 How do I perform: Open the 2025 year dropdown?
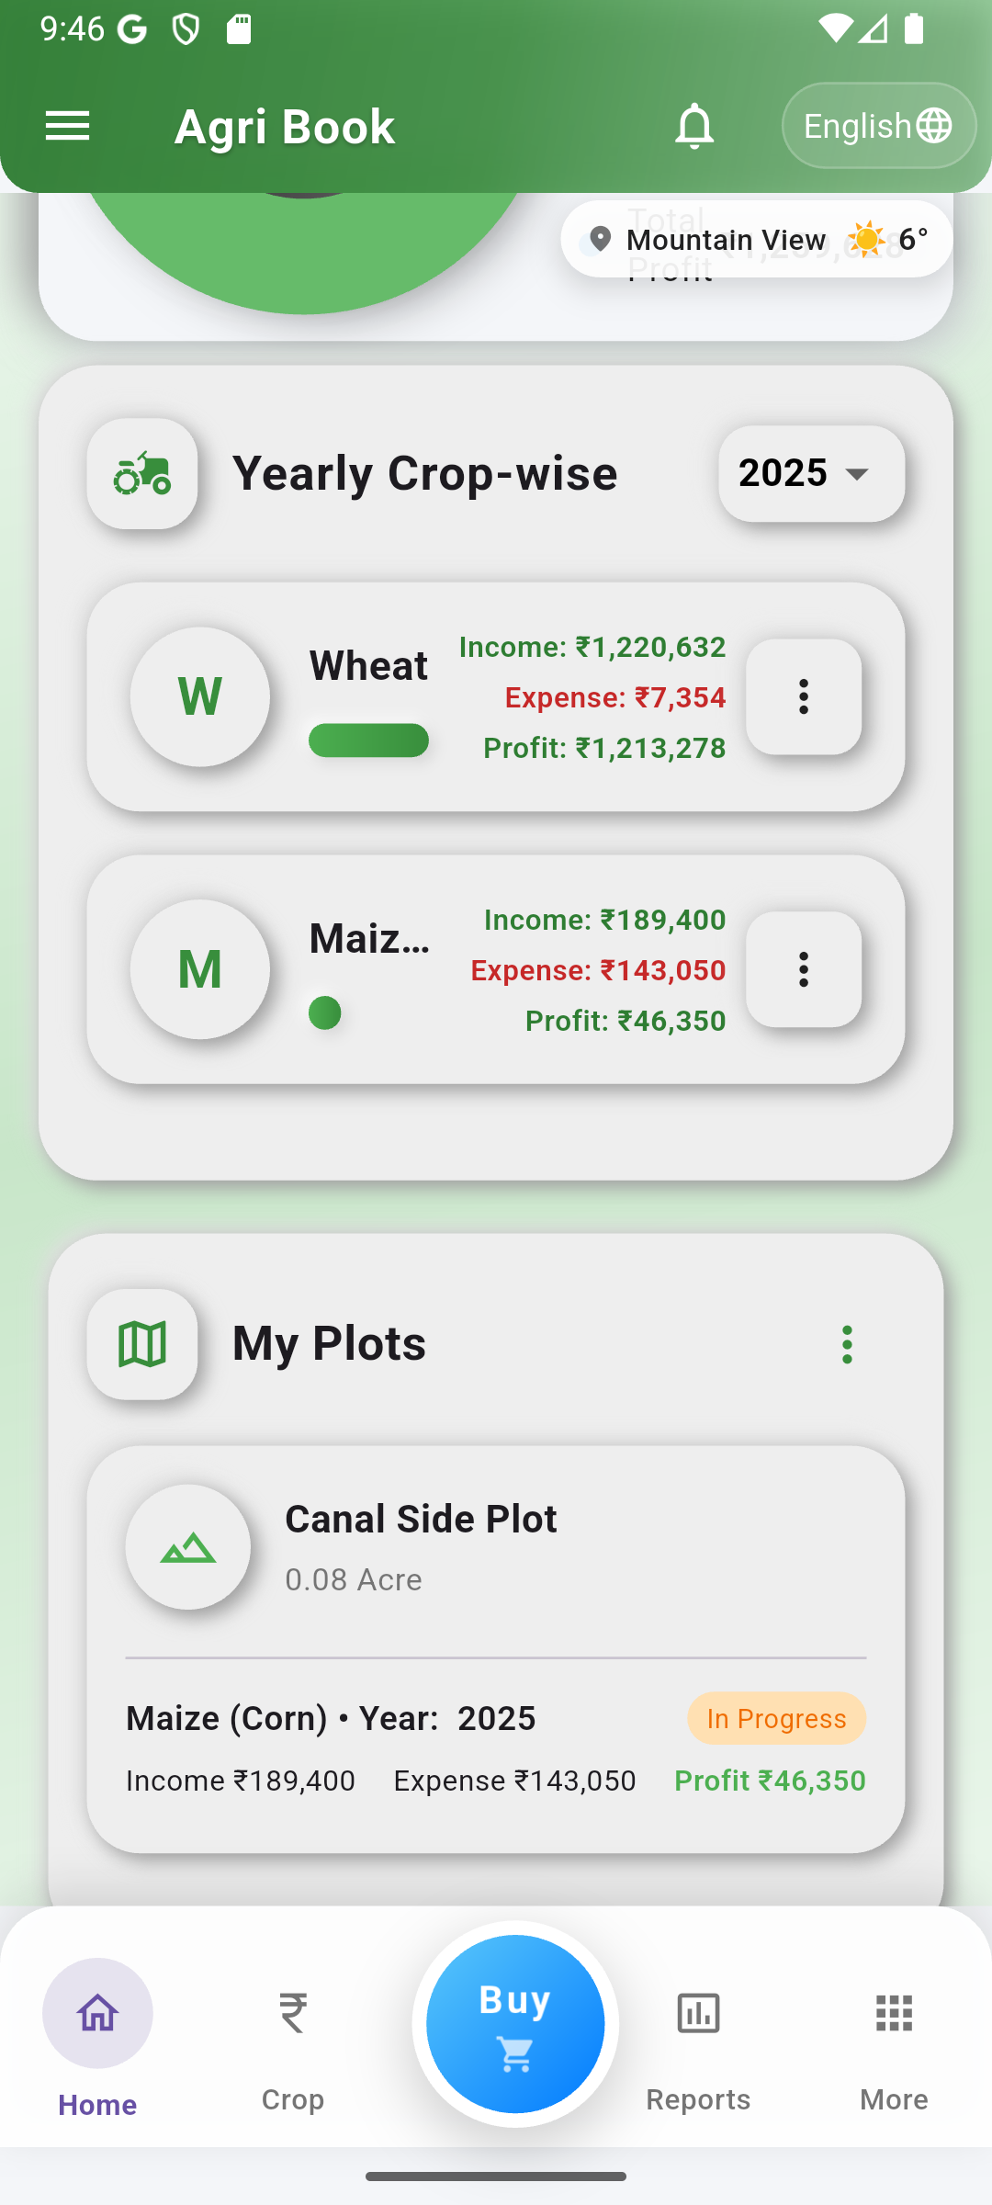pos(811,474)
